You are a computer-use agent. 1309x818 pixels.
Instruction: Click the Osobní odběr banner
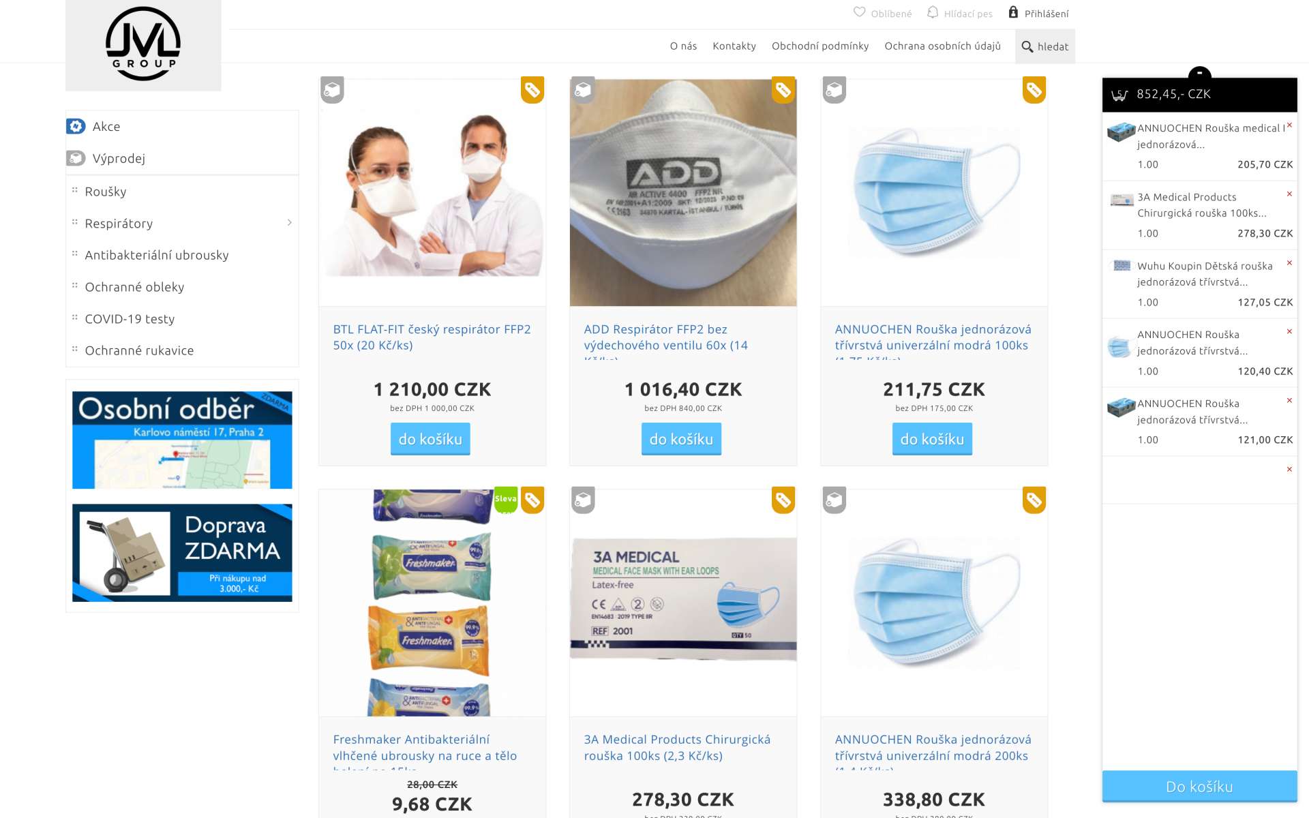(182, 440)
